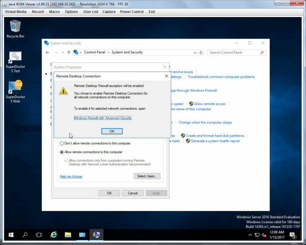
Task: Open the Power Control menu
Action: (x=132, y=12)
